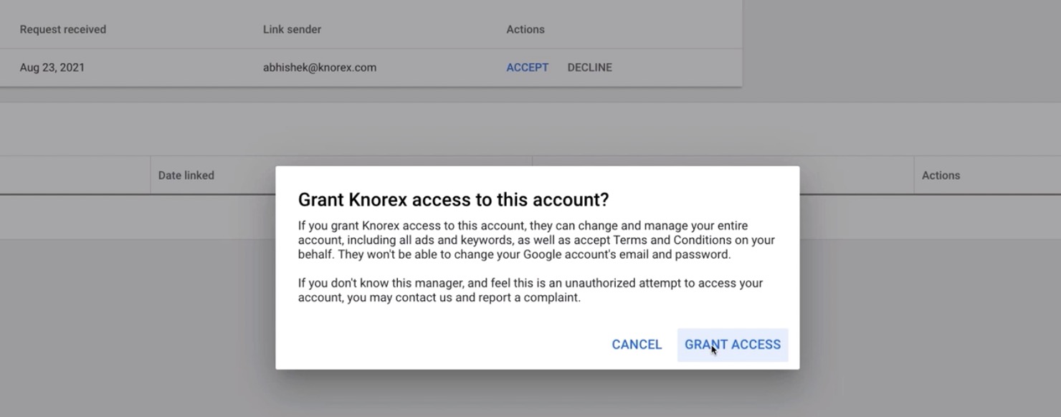
Task: Click the GRANT ACCESS button
Action: 732,345
